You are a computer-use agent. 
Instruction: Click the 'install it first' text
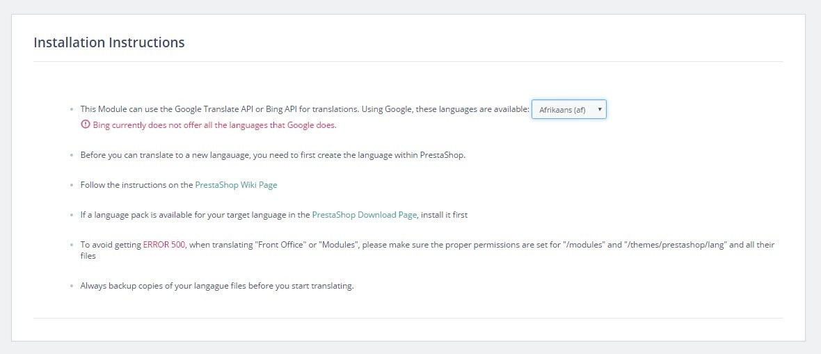(x=444, y=215)
